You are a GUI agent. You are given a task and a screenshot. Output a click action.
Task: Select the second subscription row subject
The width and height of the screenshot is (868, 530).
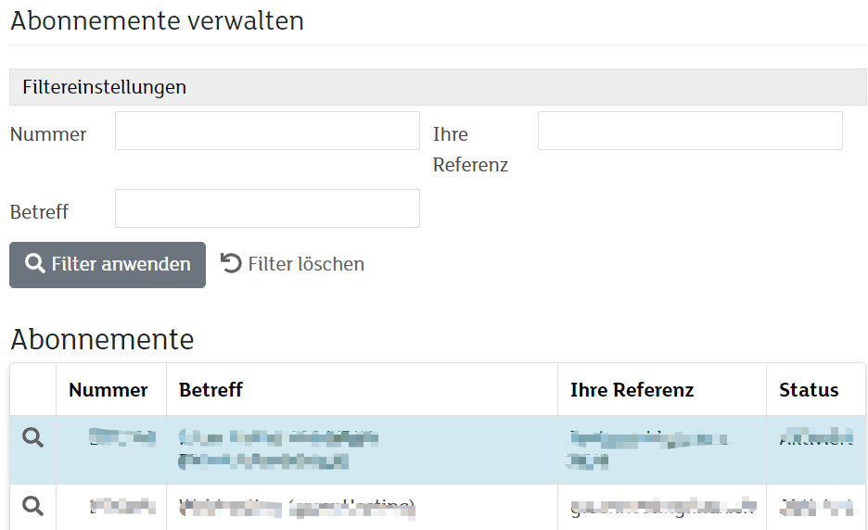click(x=297, y=508)
